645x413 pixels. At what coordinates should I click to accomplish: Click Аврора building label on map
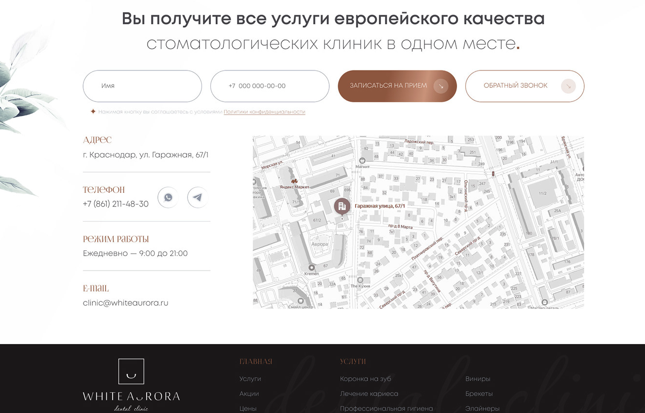coord(320,244)
